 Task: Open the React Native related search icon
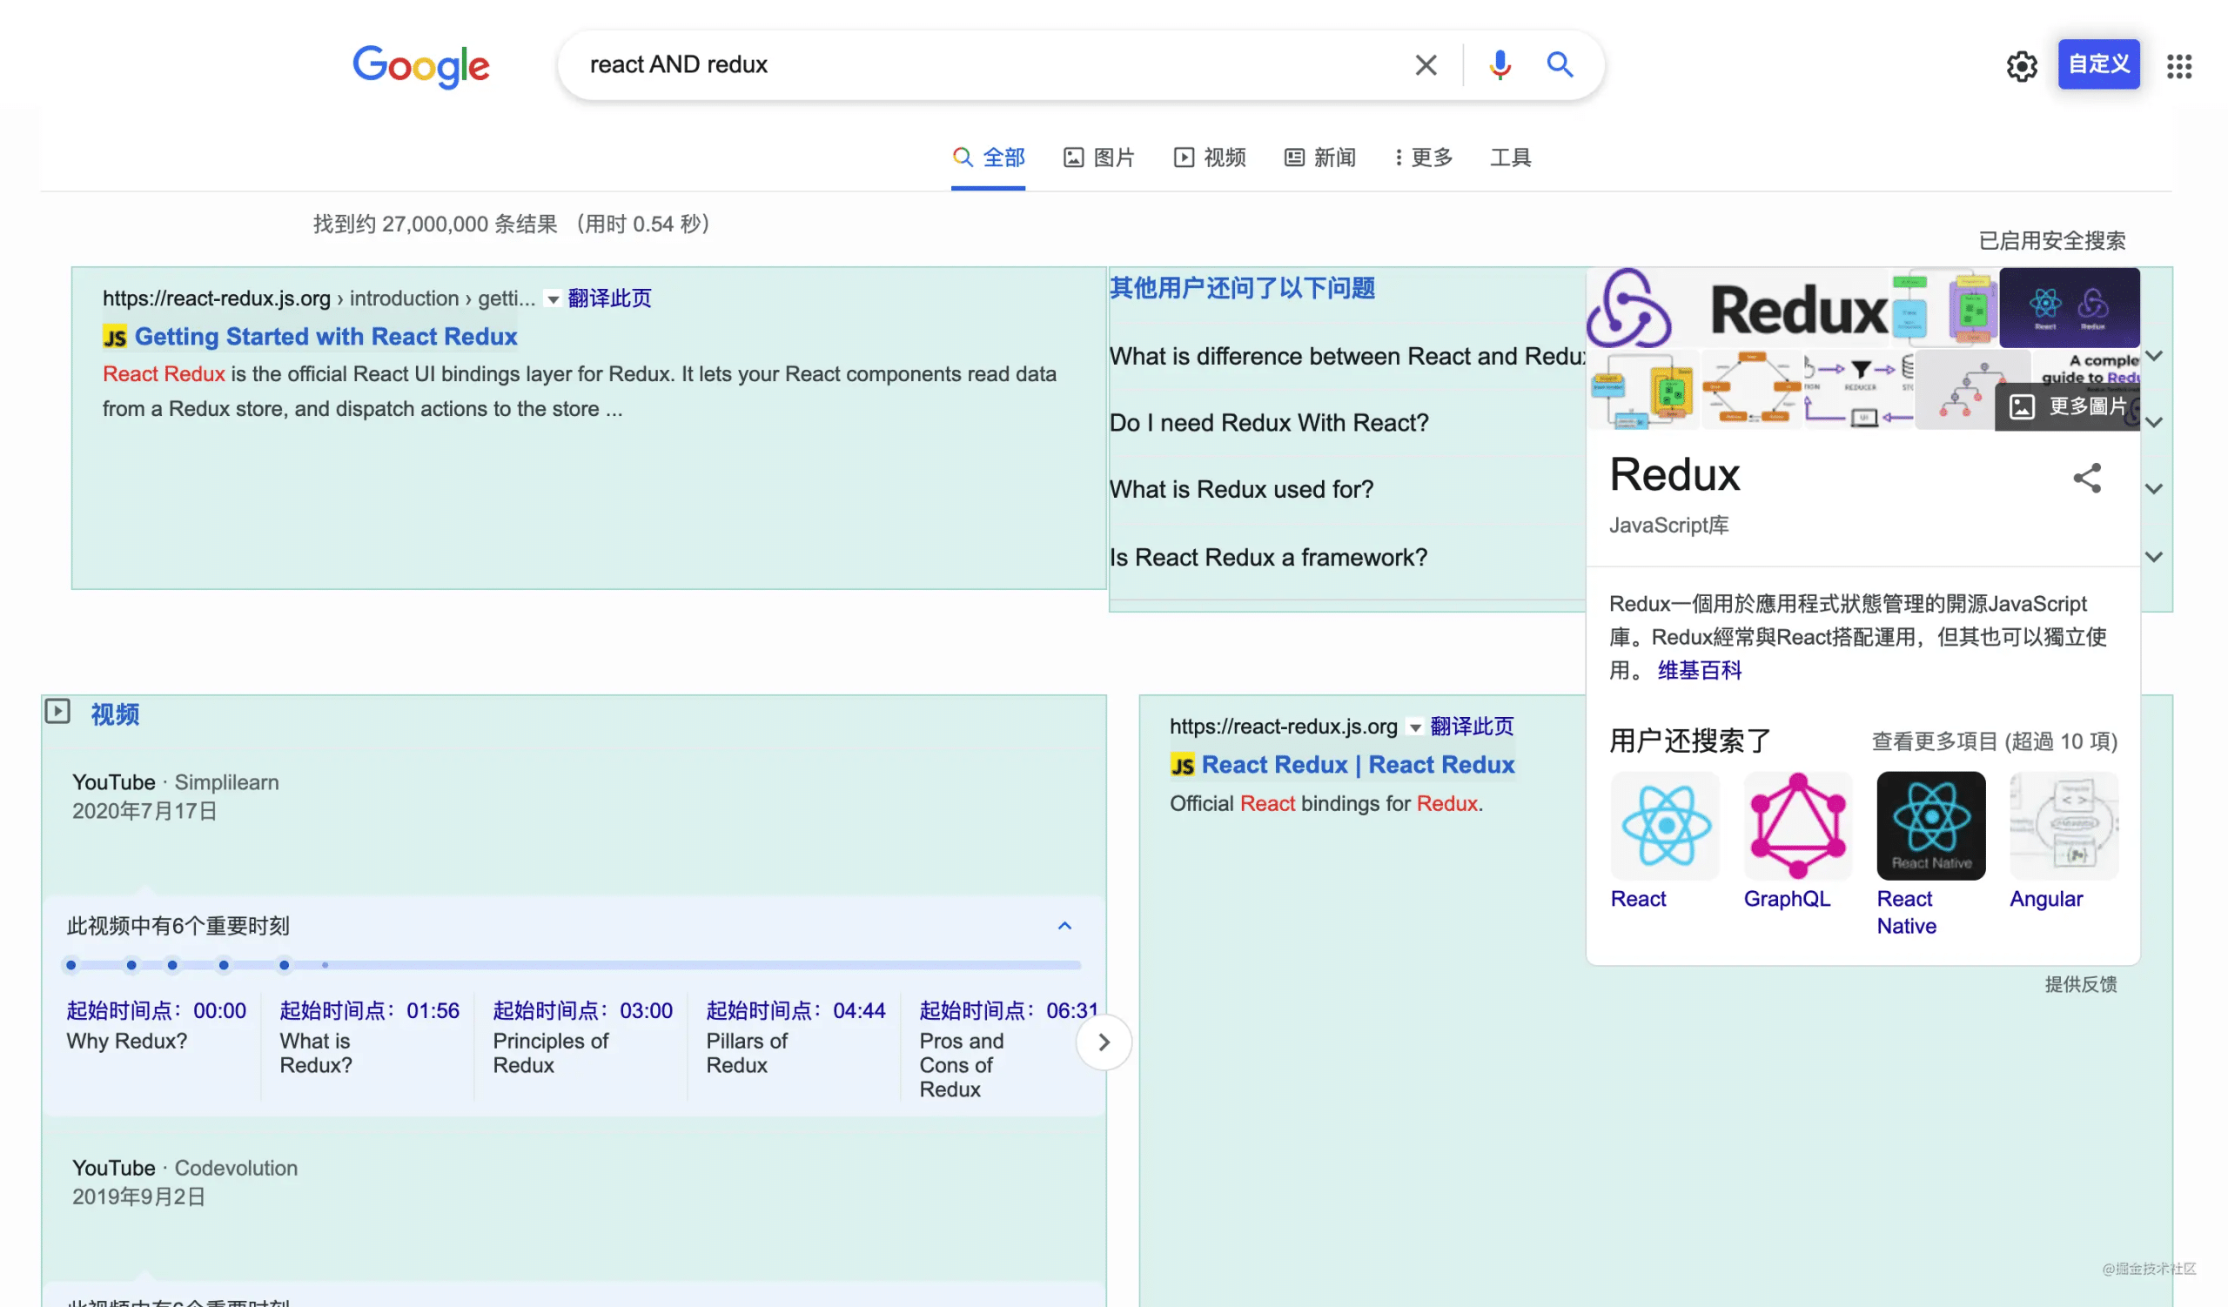point(1931,826)
